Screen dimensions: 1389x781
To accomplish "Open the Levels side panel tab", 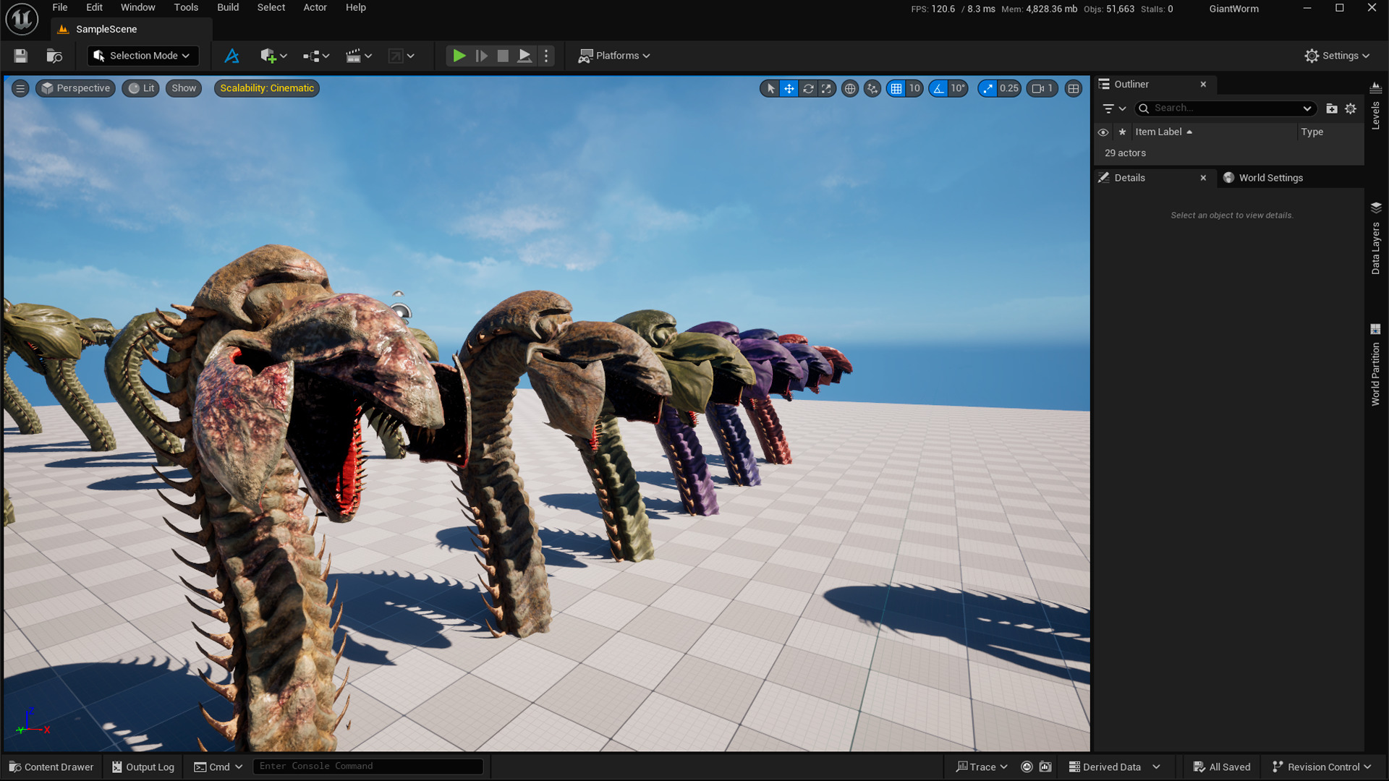I will pos(1376,106).
